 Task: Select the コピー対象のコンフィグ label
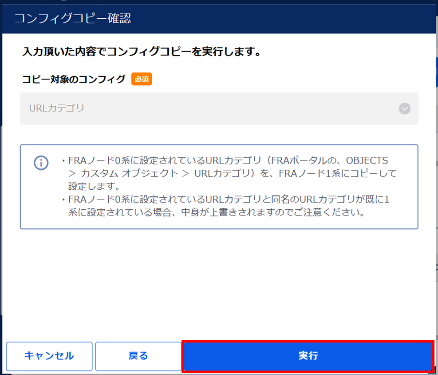tap(74, 79)
